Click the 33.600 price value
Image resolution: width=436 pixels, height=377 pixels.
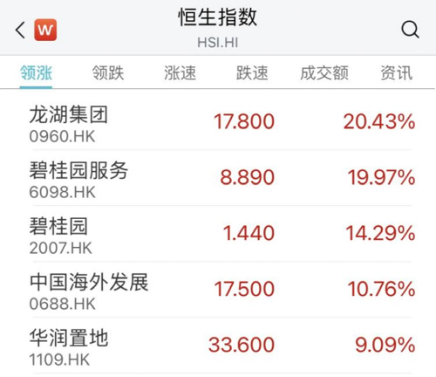pos(242,345)
